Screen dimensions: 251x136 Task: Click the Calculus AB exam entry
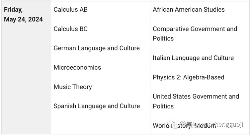71,9
